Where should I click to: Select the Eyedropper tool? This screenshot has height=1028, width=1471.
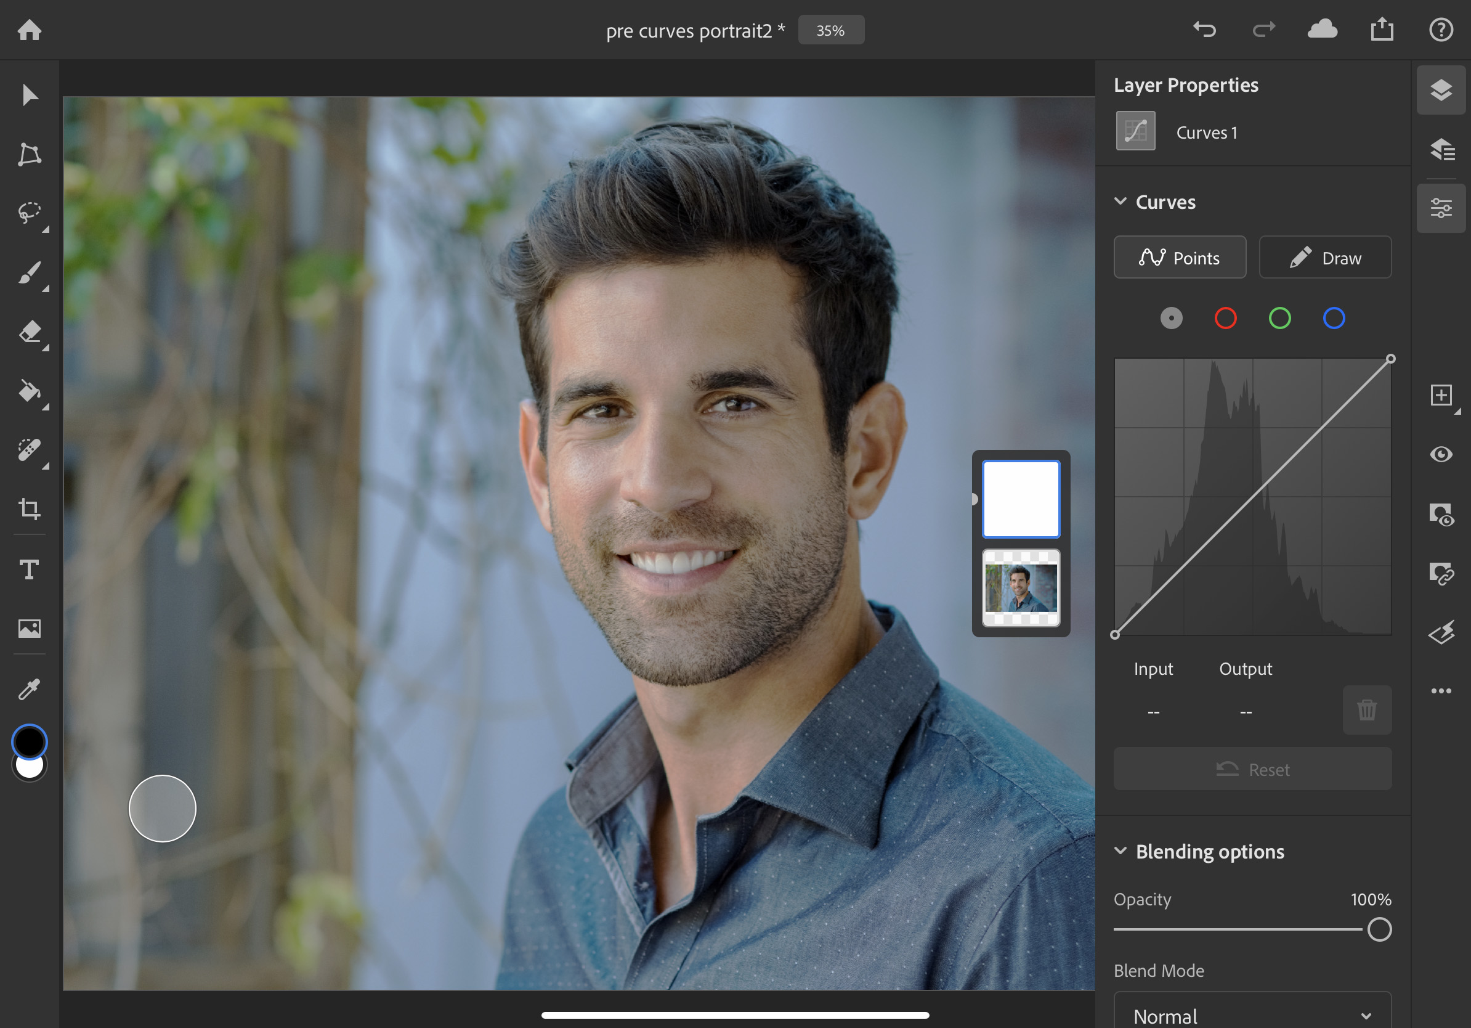pyautogui.click(x=29, y=687)
